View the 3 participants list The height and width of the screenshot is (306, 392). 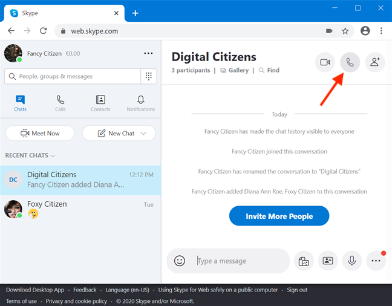[x=191, y=70]
